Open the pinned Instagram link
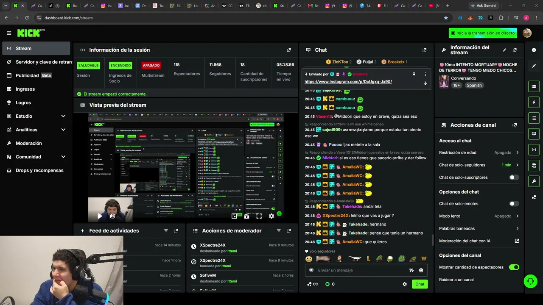This screenshot has width=543, height=305. [348, 82]
